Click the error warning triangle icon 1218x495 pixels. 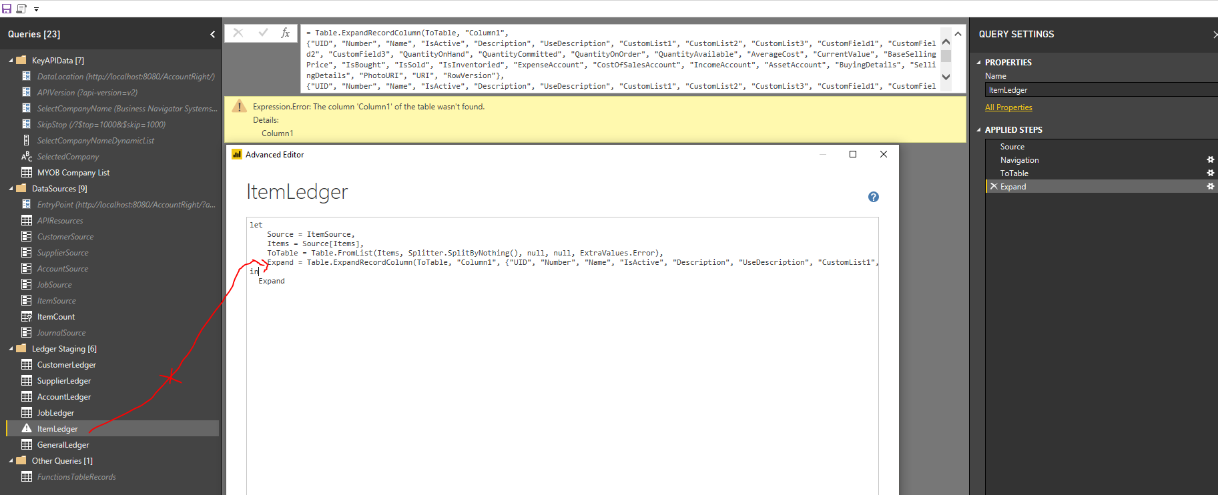239,106
